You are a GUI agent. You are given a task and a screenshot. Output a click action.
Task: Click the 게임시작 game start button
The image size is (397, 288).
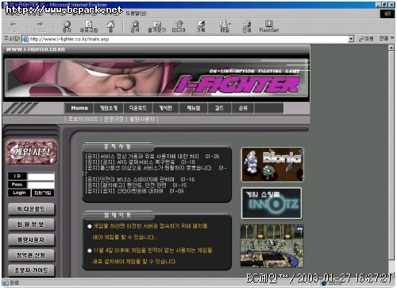coord(32,152)
